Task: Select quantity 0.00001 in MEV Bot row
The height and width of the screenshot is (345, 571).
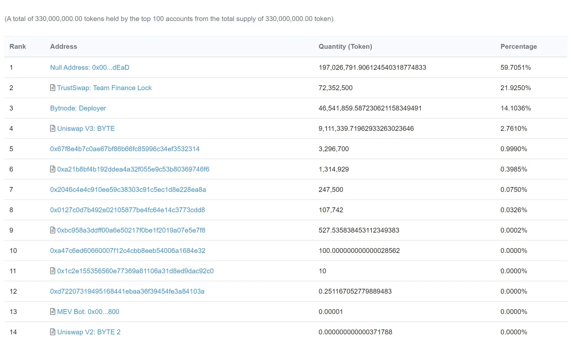Action: point(331,312)
